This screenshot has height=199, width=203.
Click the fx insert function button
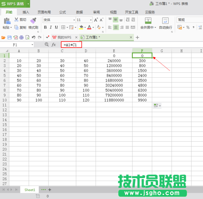pyautogui.click(x=54, y=45)
